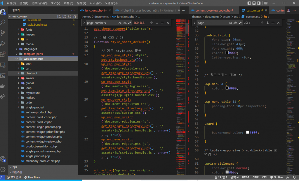Expand the single-product folder

[18, 107]
